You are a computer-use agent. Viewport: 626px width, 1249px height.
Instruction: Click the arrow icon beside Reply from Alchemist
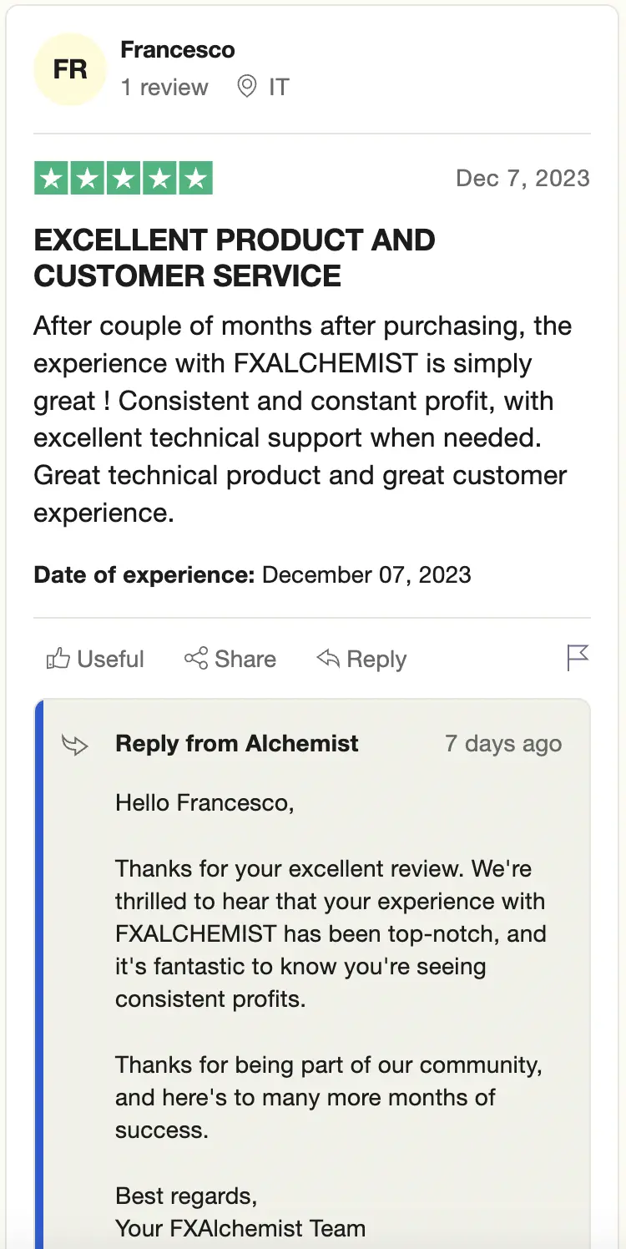coord(75,745)
